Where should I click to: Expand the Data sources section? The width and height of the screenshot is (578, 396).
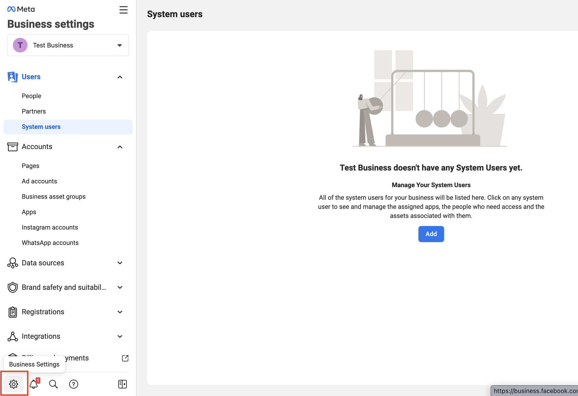coord(120,263)
